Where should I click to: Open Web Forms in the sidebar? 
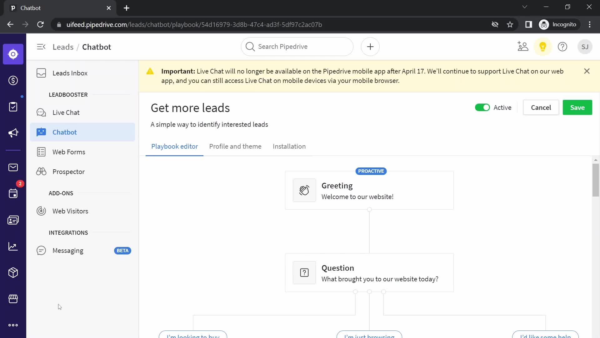pyautogui.click(x=82, y=152)
